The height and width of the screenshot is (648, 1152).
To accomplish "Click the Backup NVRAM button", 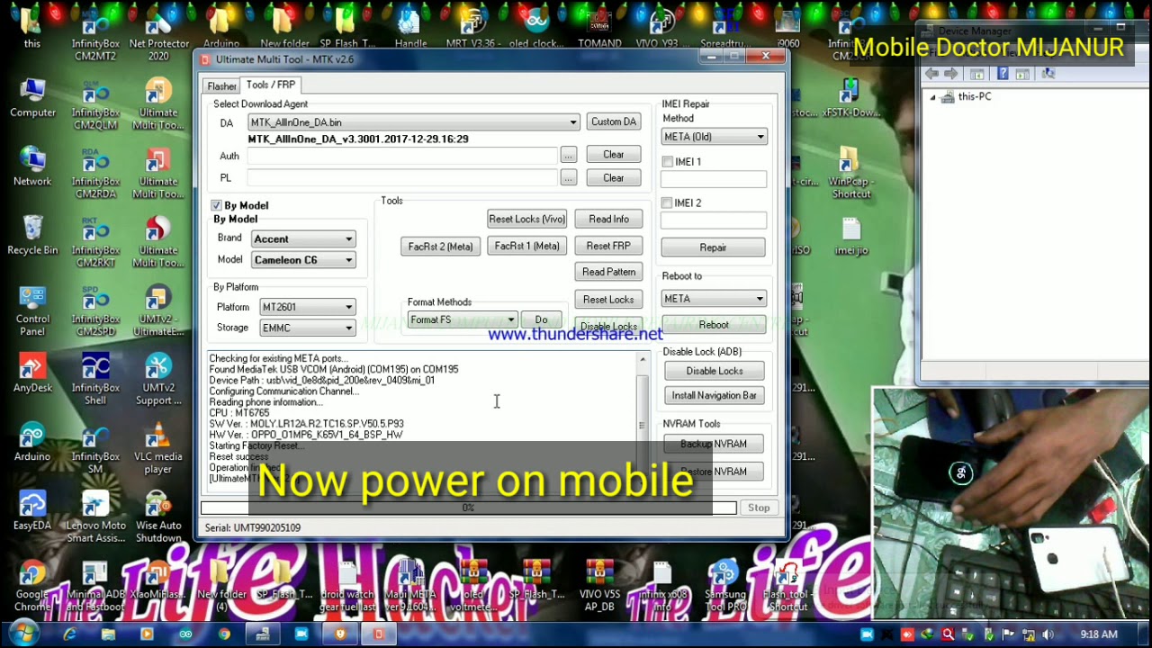I will tap(714, 444).
